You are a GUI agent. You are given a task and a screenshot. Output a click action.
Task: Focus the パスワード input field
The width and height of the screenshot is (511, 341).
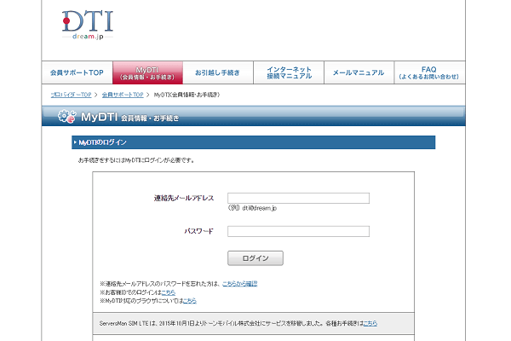click(x=298, y=231)
